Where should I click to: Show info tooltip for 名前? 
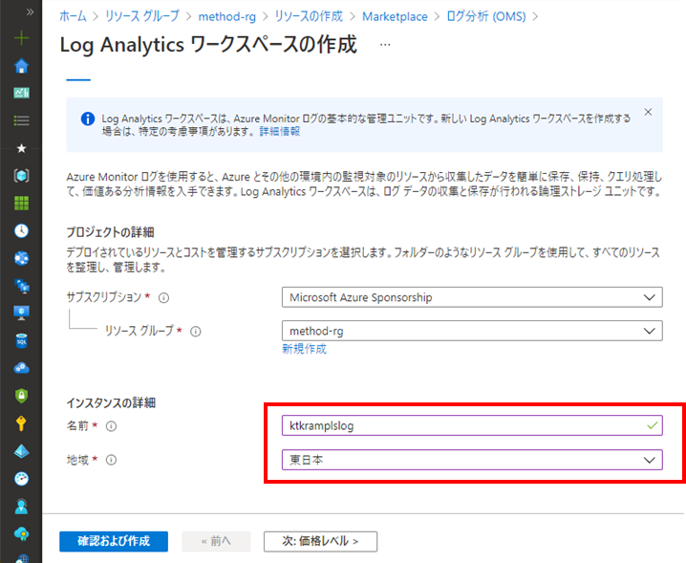coord(111,426)
